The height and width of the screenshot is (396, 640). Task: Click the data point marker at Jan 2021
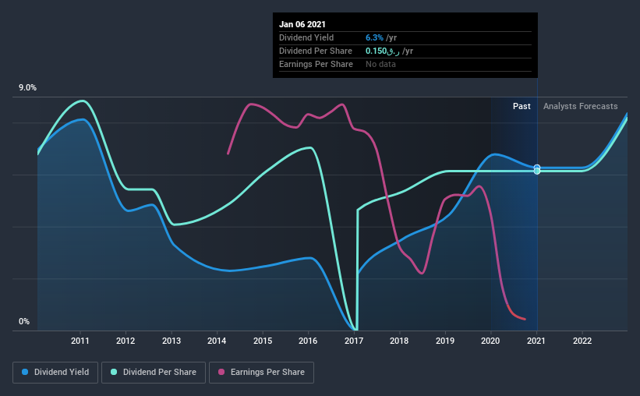537,169
